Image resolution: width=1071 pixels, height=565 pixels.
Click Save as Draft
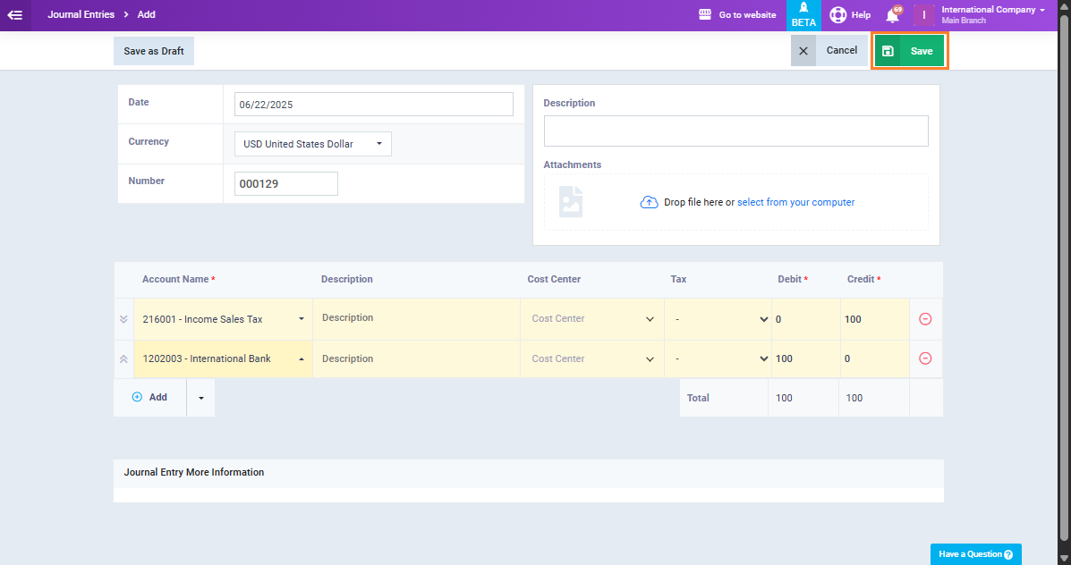[x=154, y=51]
